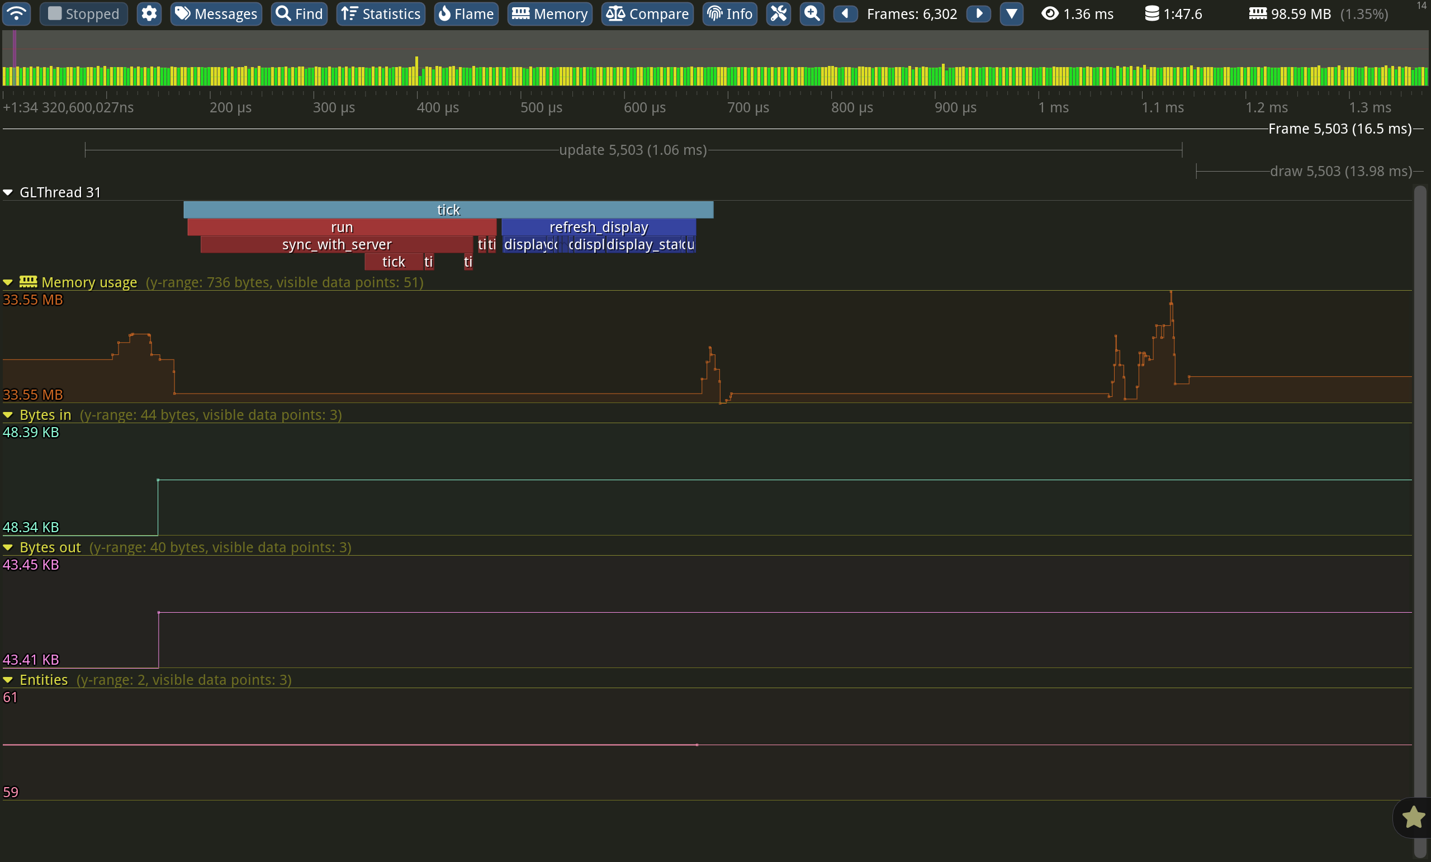Open the Statistics window
Viewport: 1431px width, 862px height.
pos(381,13)
